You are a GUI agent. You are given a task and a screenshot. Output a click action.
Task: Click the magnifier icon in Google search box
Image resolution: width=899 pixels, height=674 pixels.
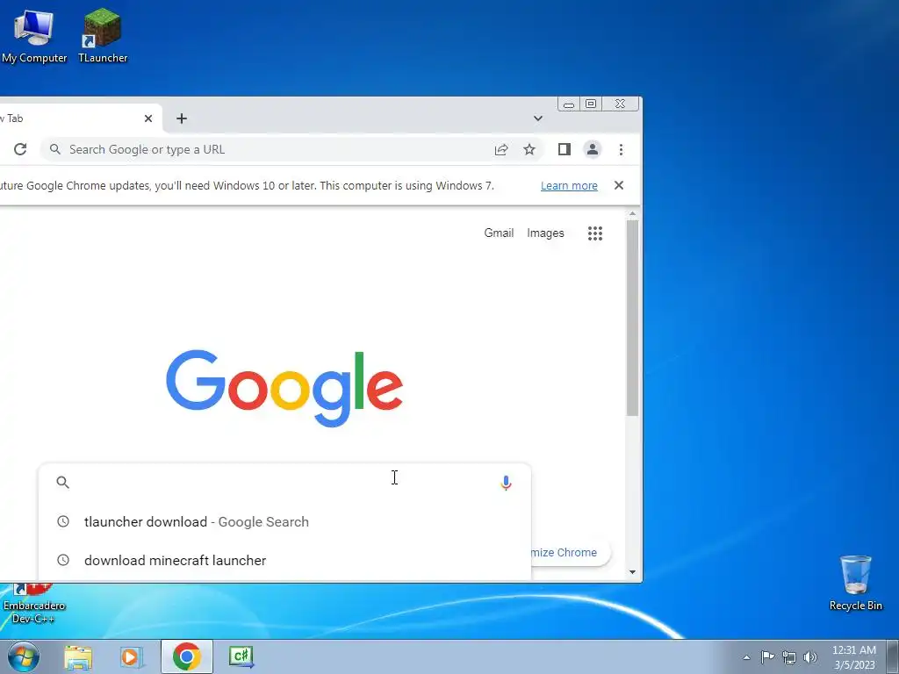[x=63, y=483]
